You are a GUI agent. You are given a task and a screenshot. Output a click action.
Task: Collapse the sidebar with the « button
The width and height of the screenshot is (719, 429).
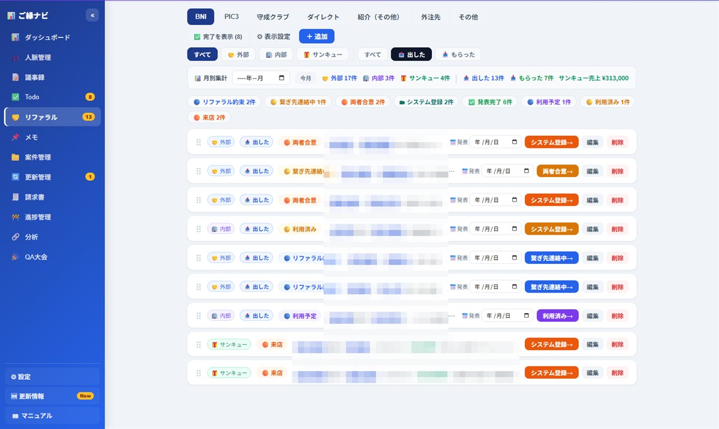pyautogui.click(x=92, y=16)
